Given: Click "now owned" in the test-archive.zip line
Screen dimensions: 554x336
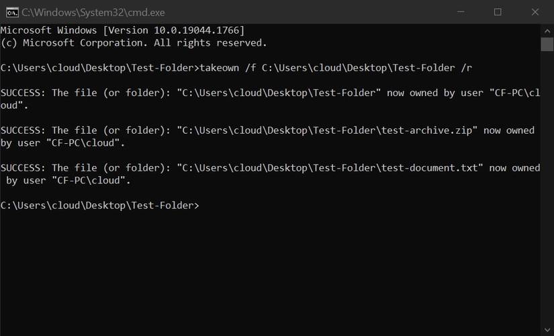Looking at the screenshot, I should [x=508, y=130].
